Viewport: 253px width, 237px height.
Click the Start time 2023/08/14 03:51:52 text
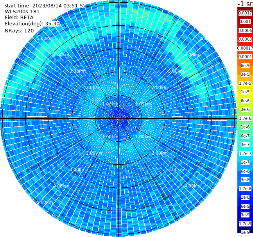point(45,6)
